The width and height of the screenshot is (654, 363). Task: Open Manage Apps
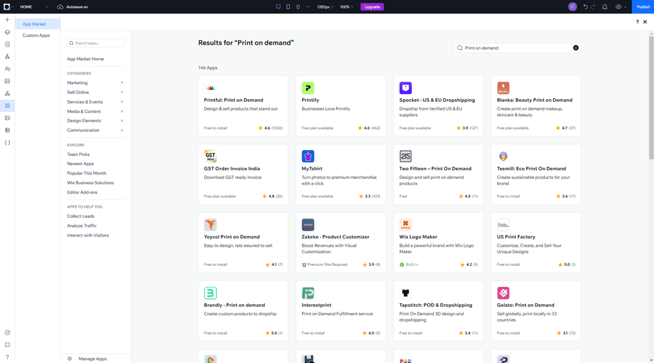pos(93,359)
